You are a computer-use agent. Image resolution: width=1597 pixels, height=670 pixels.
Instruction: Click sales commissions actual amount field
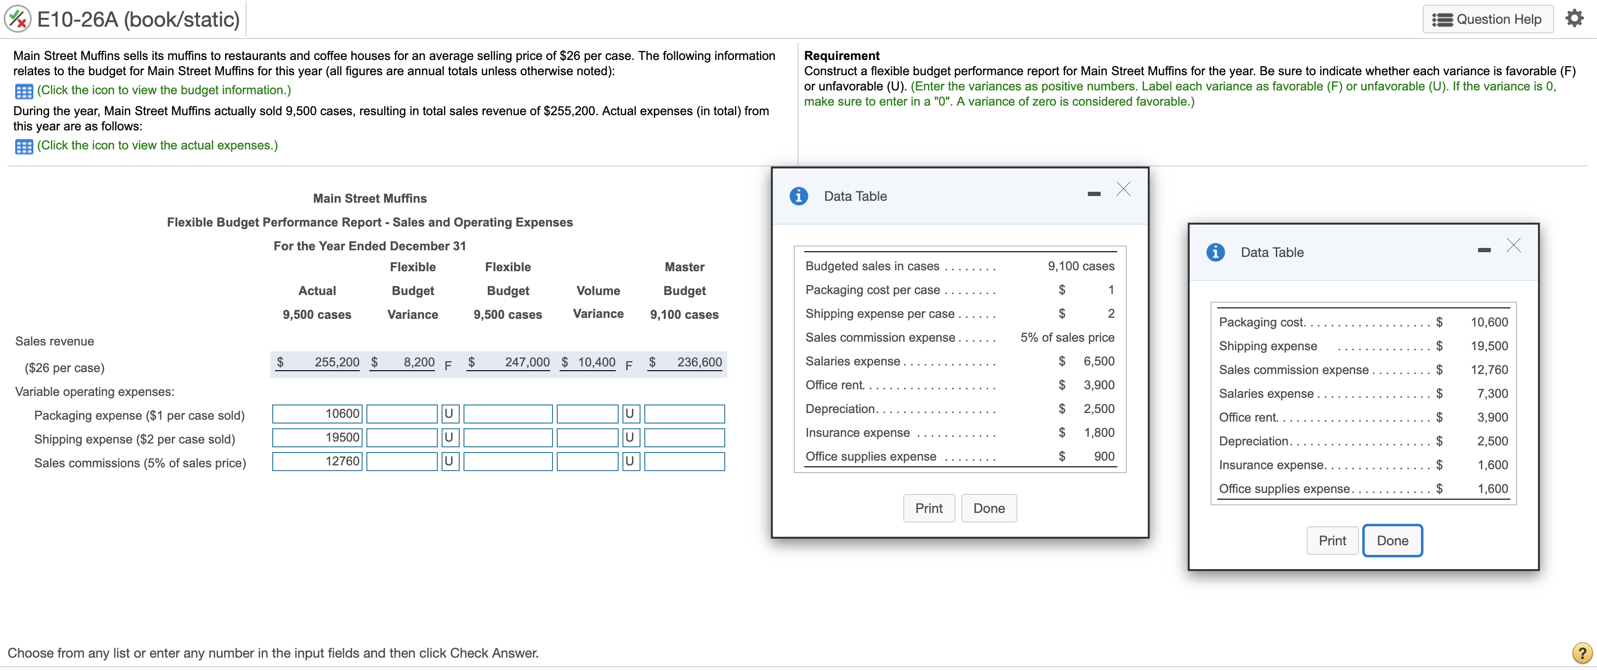pos(317,461)
